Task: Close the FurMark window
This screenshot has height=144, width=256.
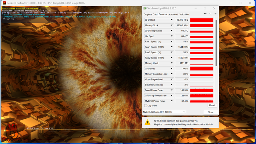Action: [x=250, y=3]
